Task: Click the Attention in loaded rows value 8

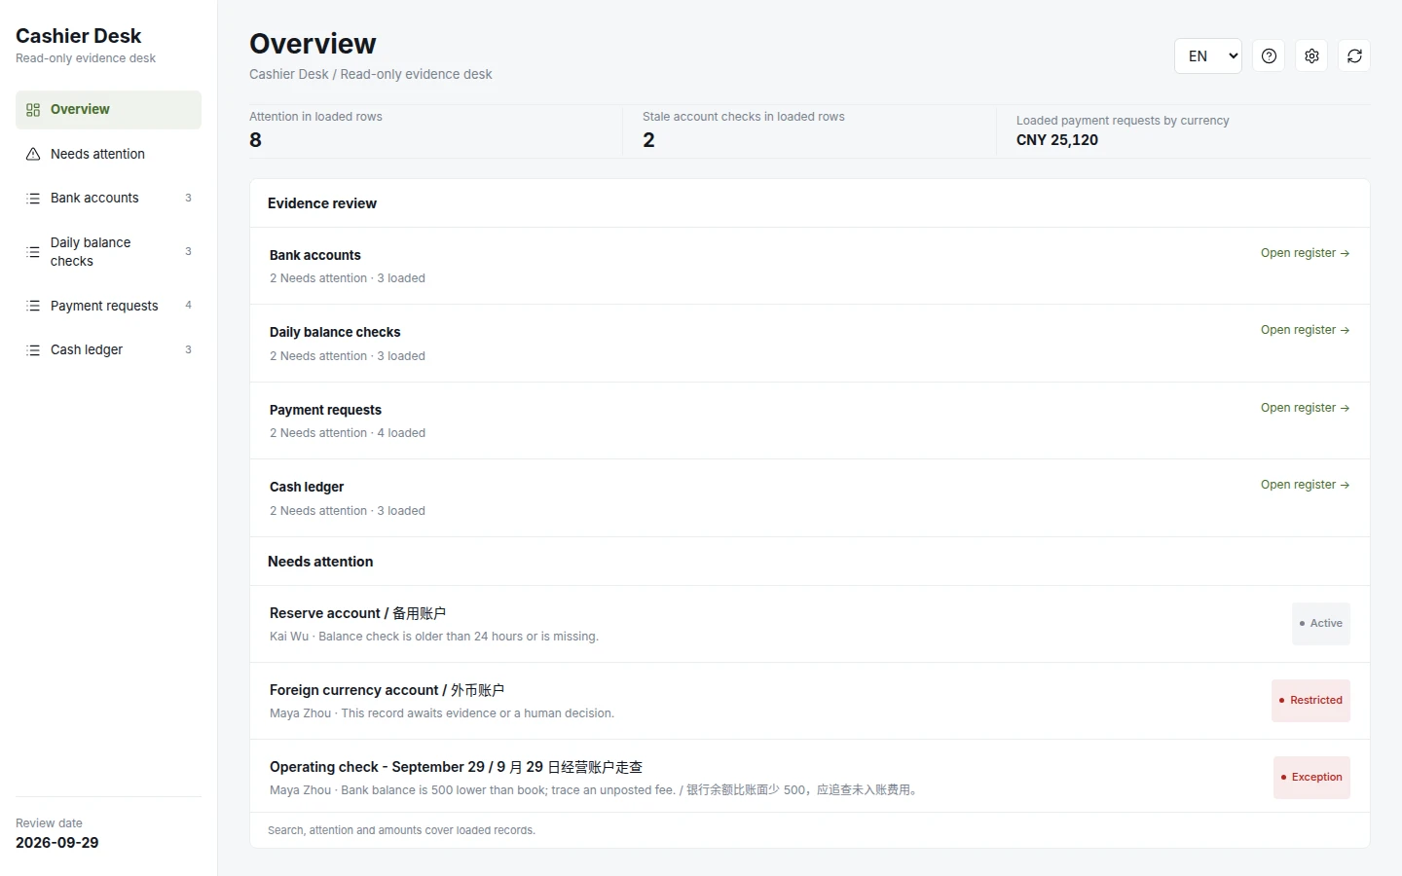Action: coord(256,140)
